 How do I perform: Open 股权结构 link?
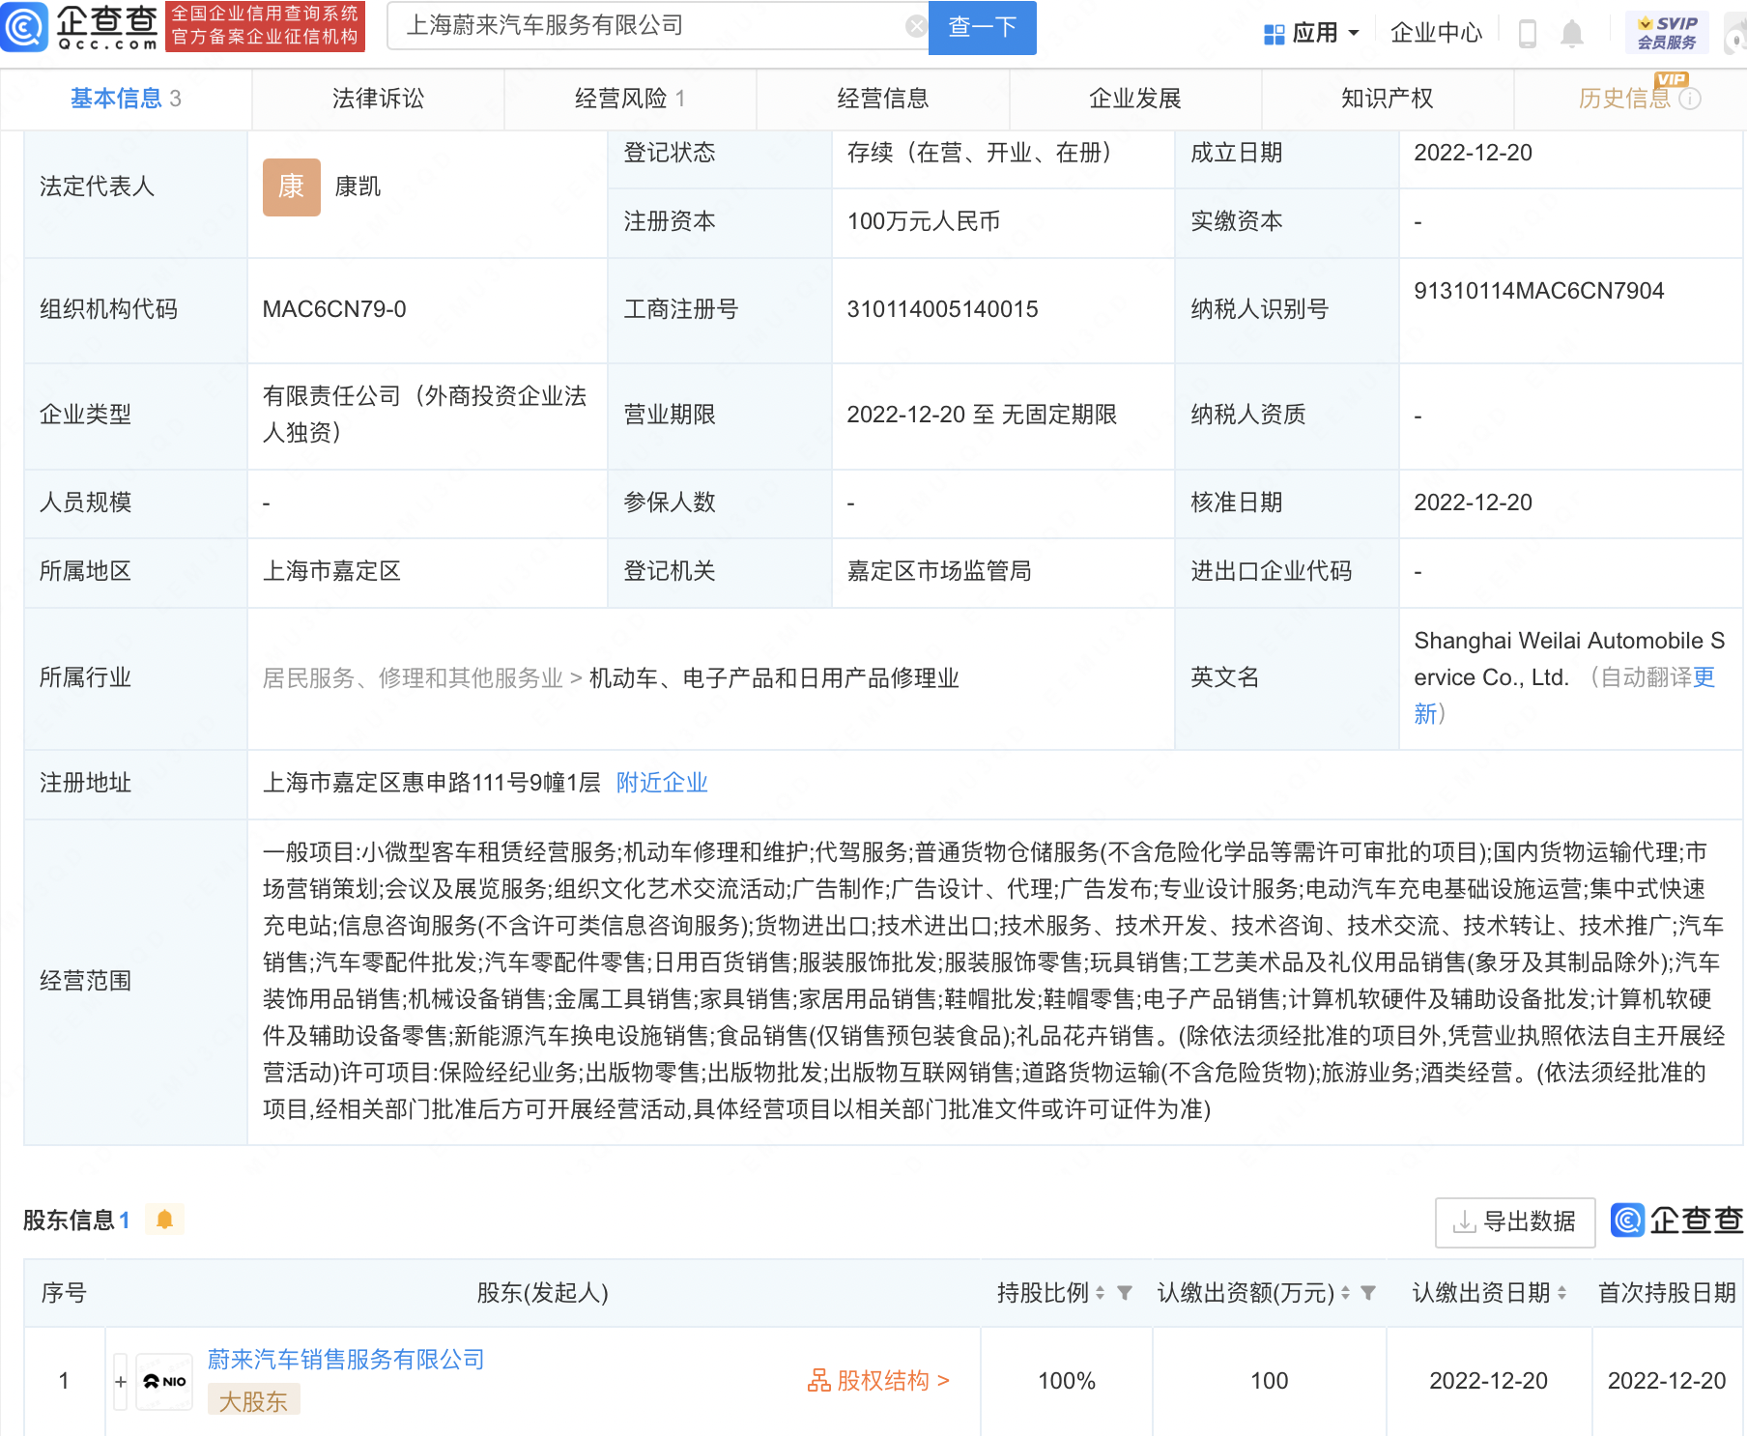point(879,1381)
